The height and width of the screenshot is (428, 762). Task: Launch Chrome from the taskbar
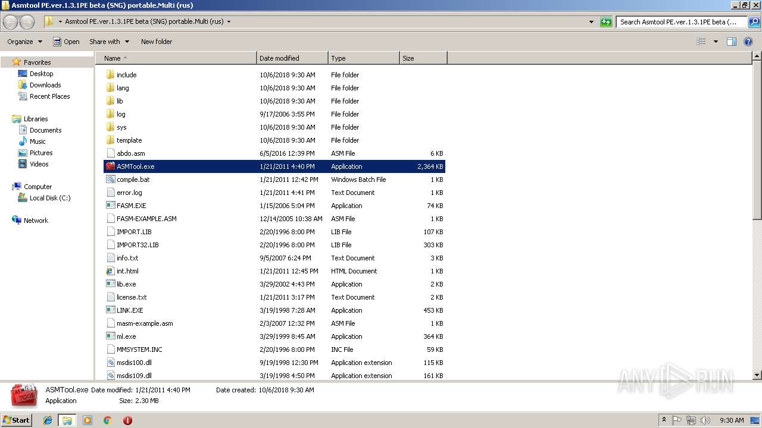tap(107, 420)
